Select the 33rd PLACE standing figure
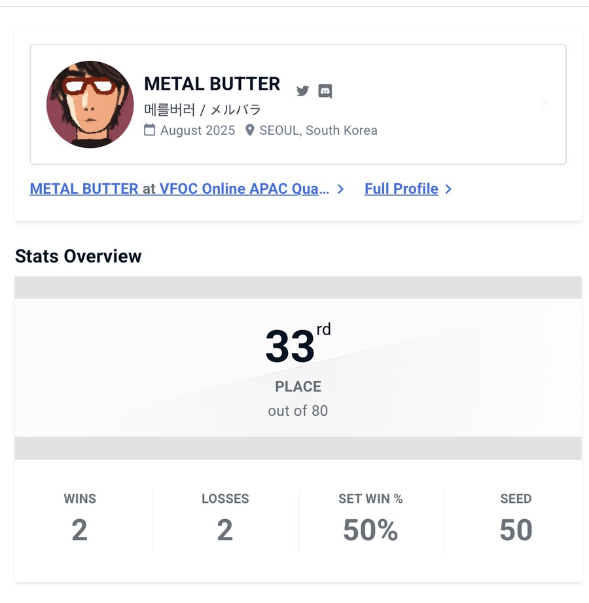589x603 pixels. [x=291, y=347]
